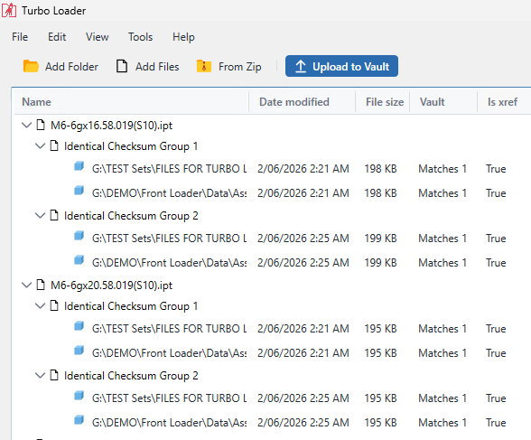Click part icon of 198 KB DEMO row

pos(79,191)
